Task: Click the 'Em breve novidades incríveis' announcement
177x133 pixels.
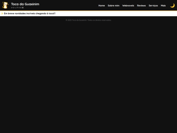Action: [30, 13]
